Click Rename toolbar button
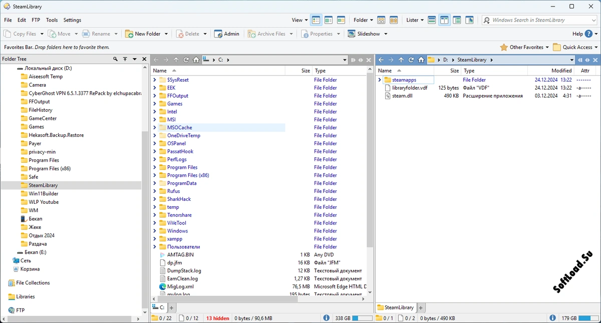 (x=96, y=34)
